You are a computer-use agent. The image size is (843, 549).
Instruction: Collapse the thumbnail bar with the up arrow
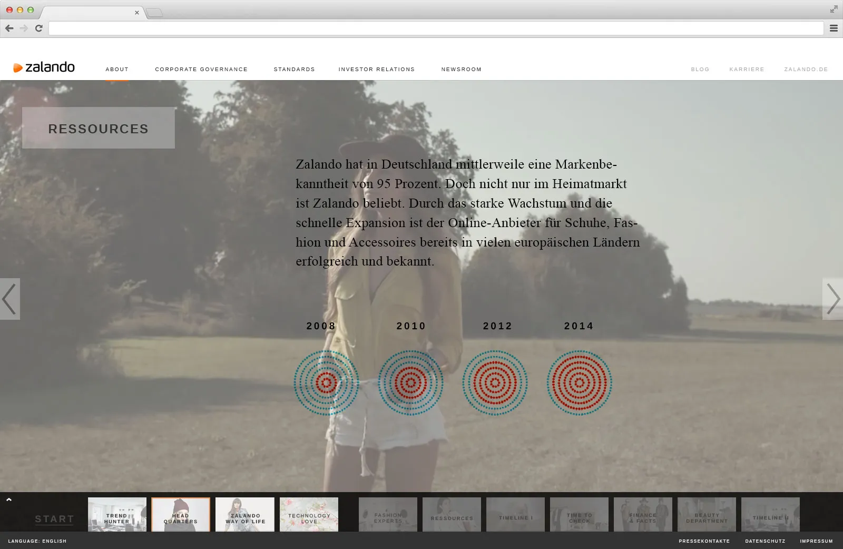[x=8, y=499]
